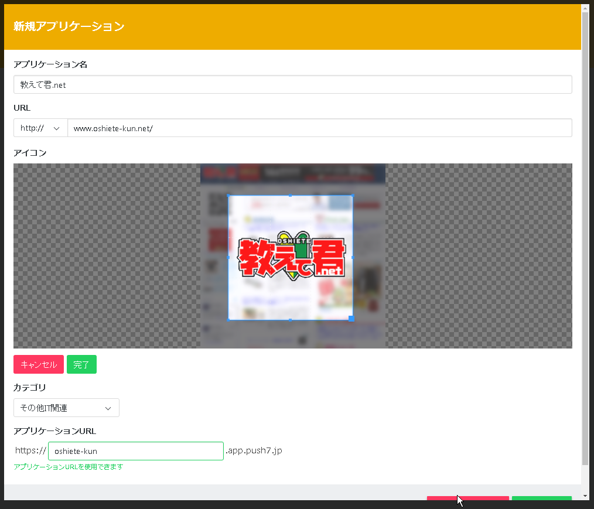Click the left-center crop handle

pyautogui.click(x=228, y=258)
